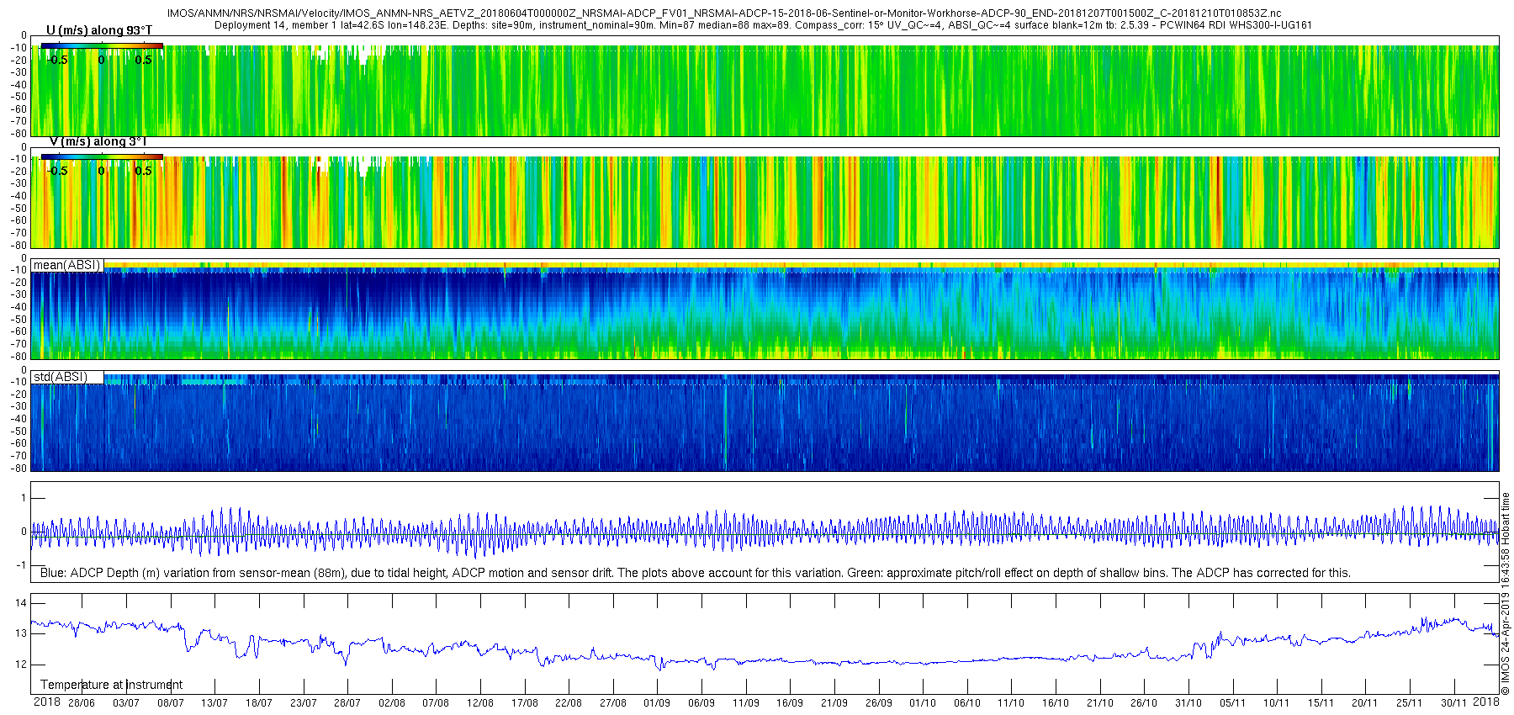Click the 08/07 date tick label
Viewport: 1514px width, 715px height.
point(170,703)
